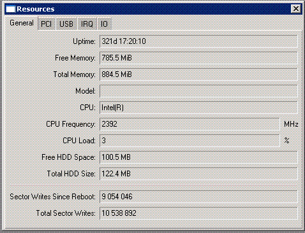Show the IRQ tab
Viewport: 305px width, 233px height.
tap(87, 24)
